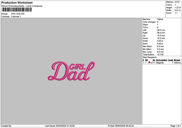Screen dimensions: 182x128
Task: Click the EndX value 0.00 in
Action: [160, 41]
